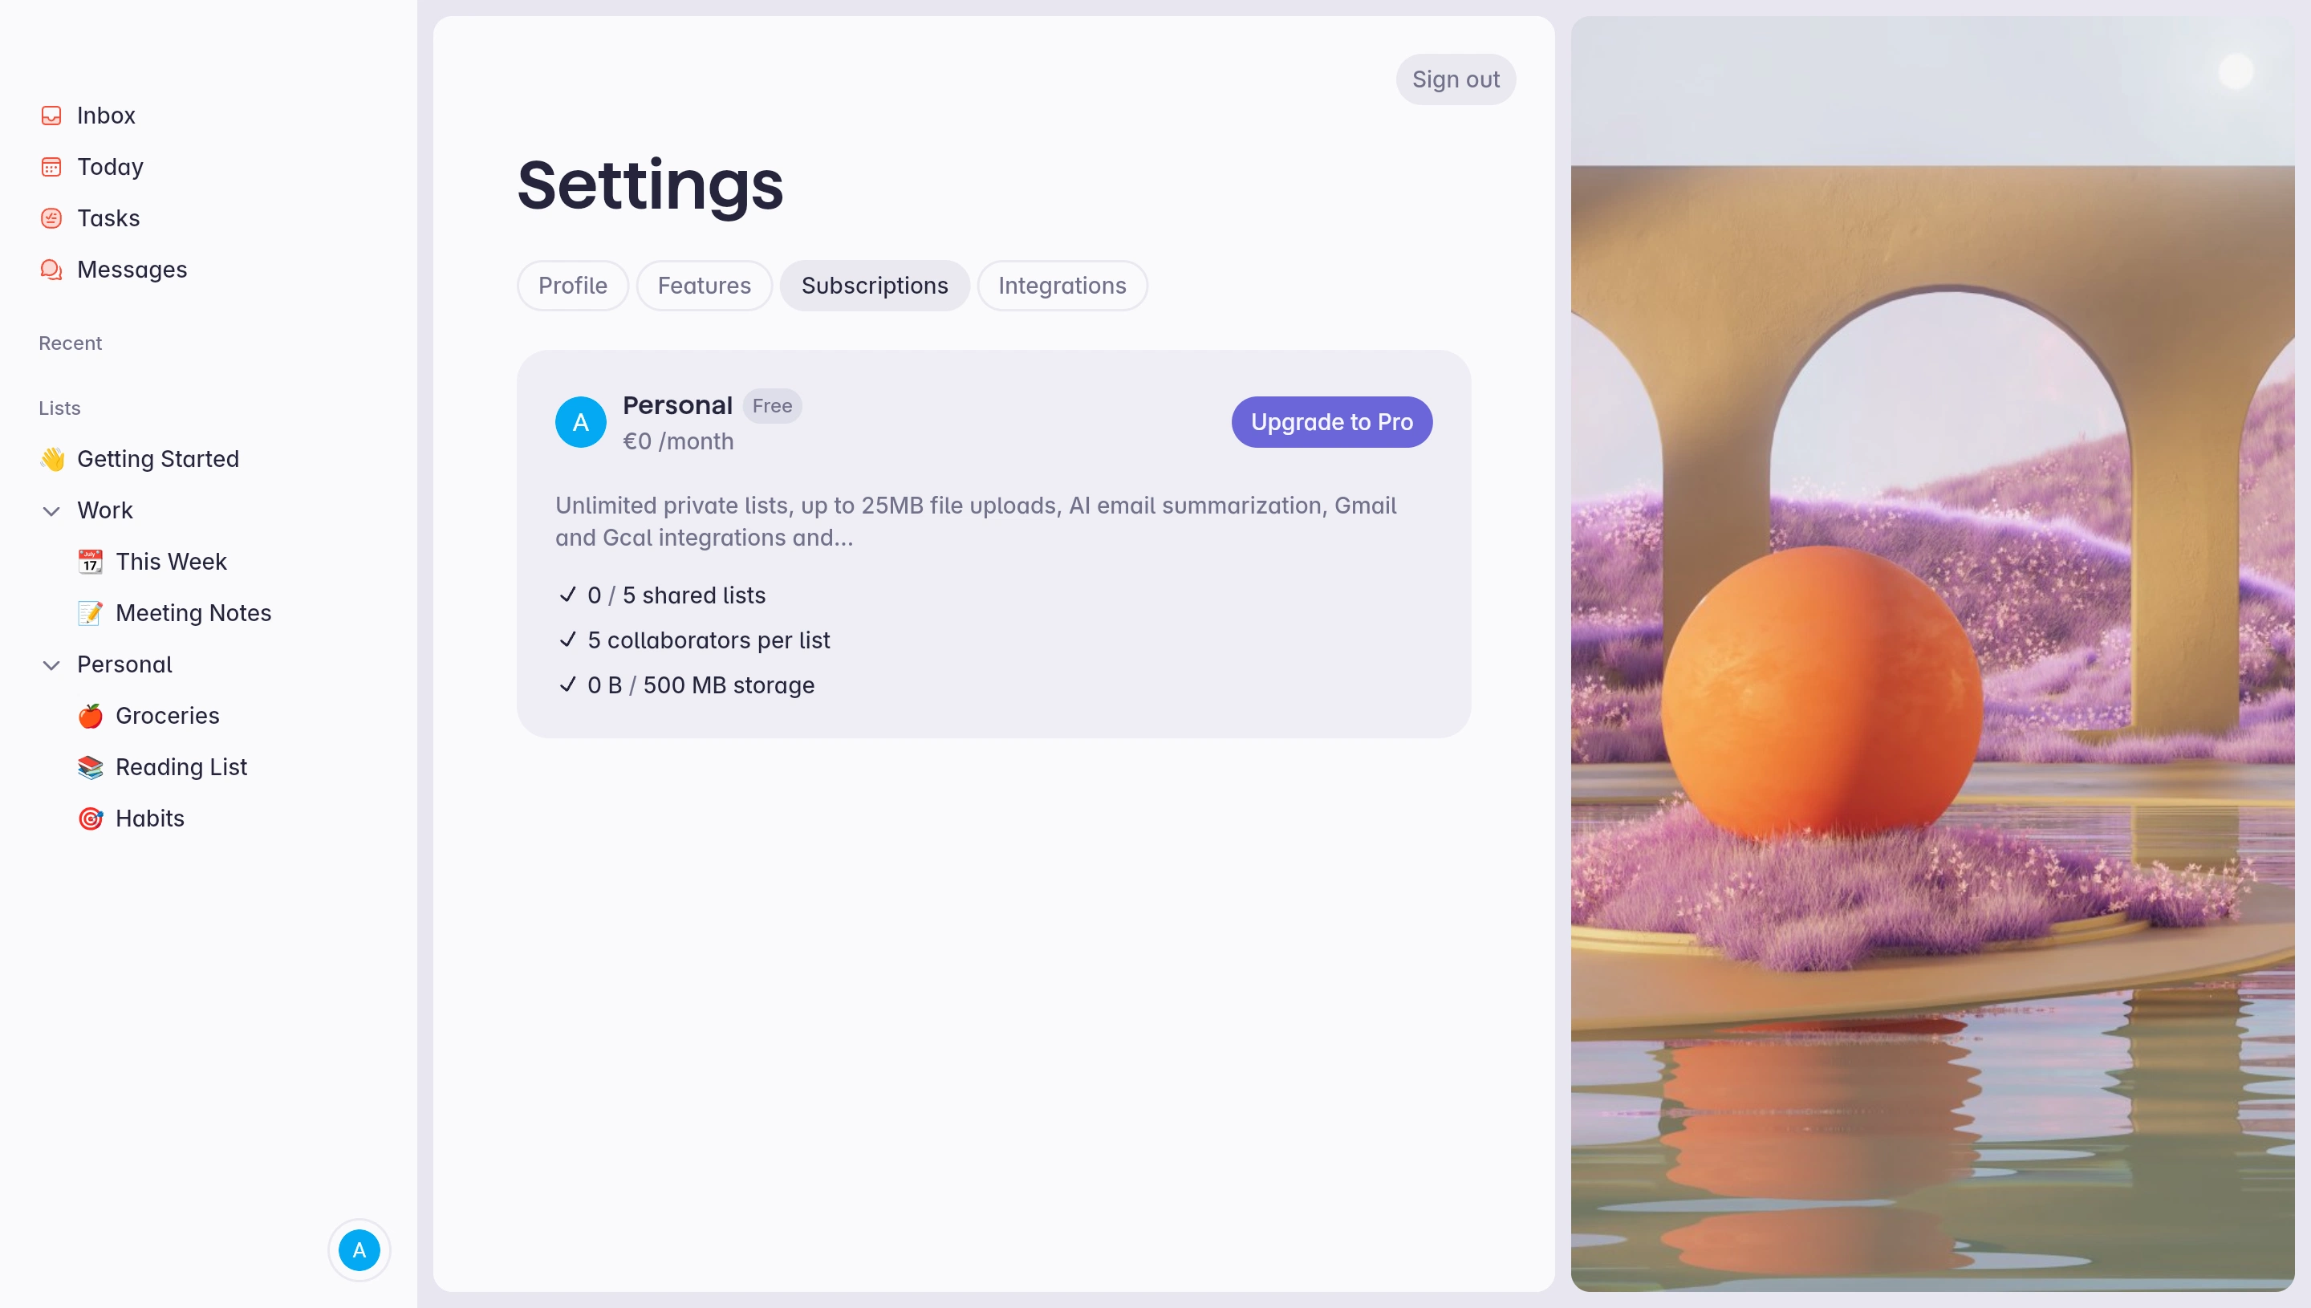The width and height of the screenshot is (2311, 1308).
Task: Click '0 B / 500 MB storage' text
Action: pyautogui.click(x=701, y=685)
